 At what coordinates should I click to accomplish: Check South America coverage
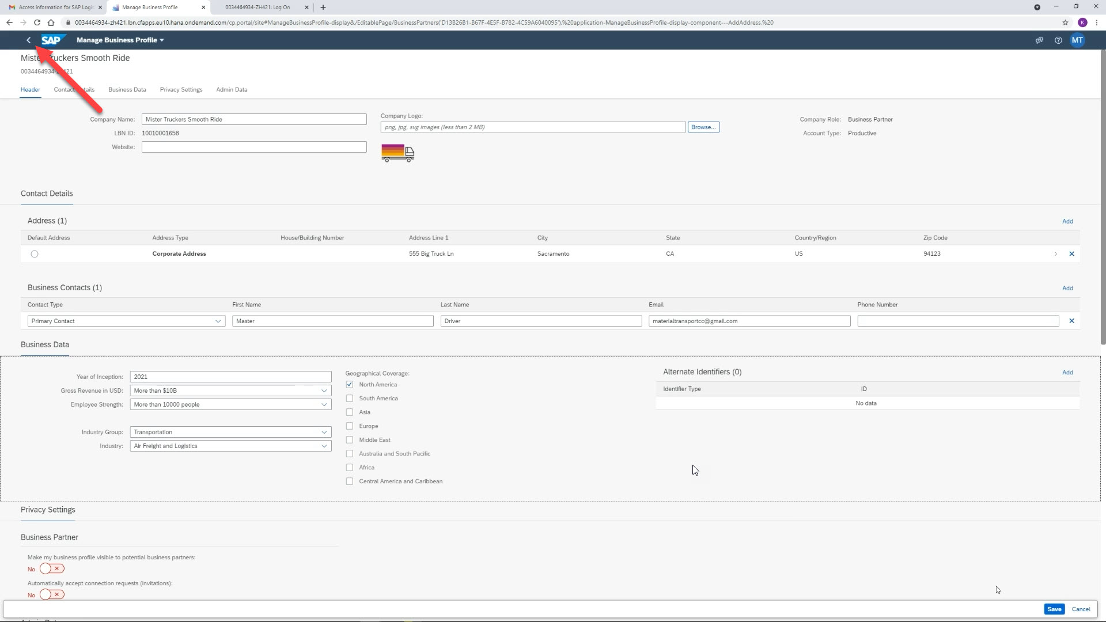(x=350, y=399)
